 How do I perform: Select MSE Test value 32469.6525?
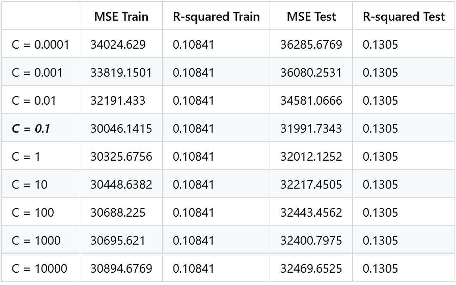311,268
